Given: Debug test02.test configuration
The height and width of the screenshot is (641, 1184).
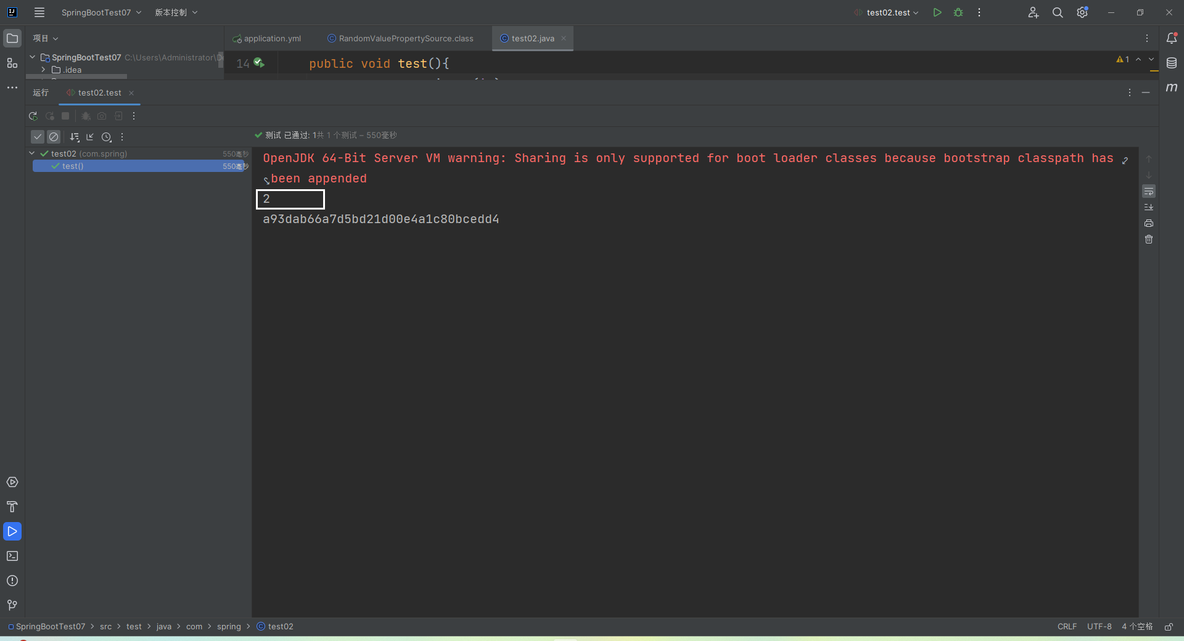Looking at the screenshot, I should point(958,12).
